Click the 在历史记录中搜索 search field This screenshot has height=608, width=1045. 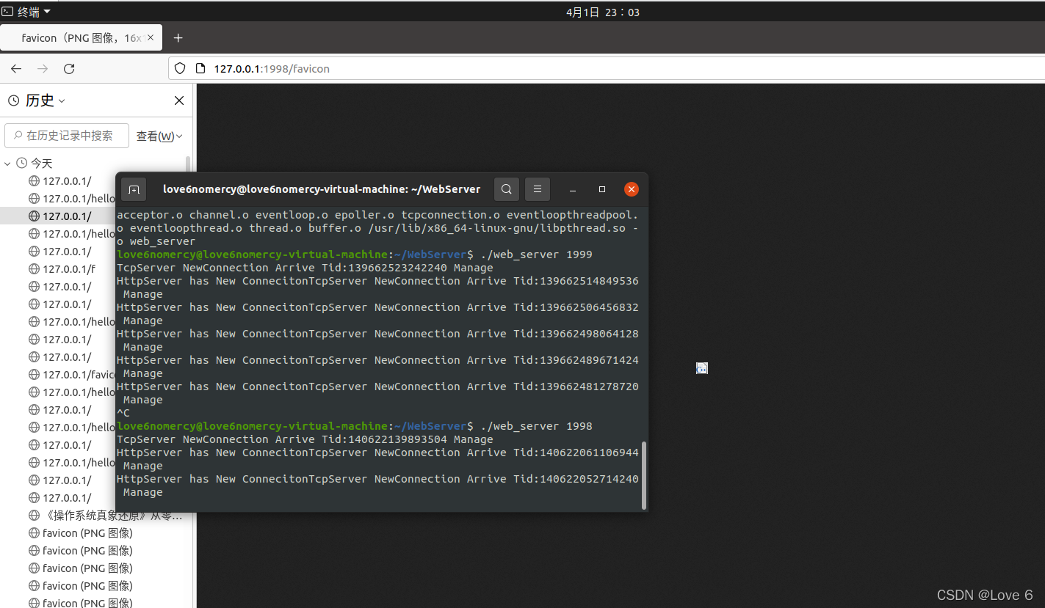tap(67, 136)
